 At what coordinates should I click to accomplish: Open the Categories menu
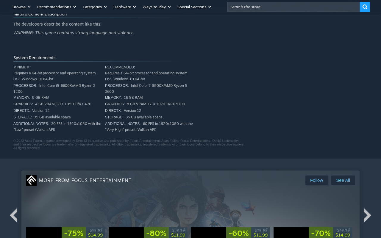click(94, 7)
